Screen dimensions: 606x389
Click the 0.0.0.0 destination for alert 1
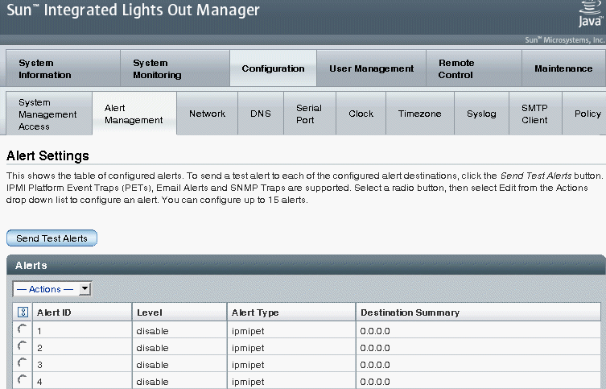point(375,331)
